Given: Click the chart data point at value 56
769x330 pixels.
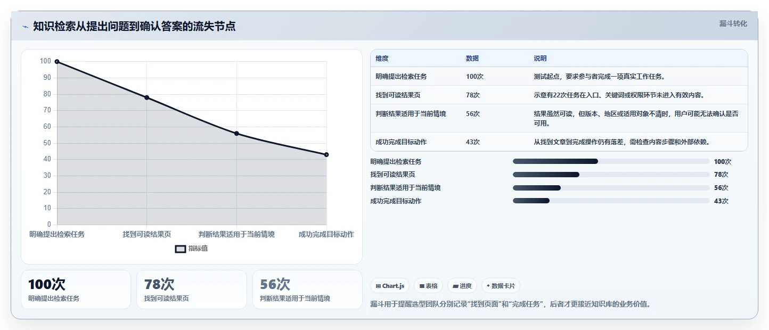Looking at the screenshot, I should 236,134.
